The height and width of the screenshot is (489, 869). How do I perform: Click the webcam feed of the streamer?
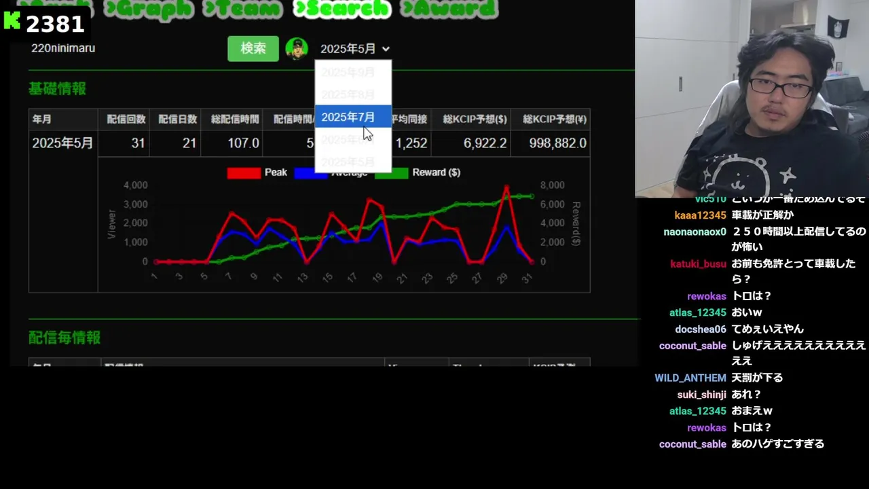752,98
